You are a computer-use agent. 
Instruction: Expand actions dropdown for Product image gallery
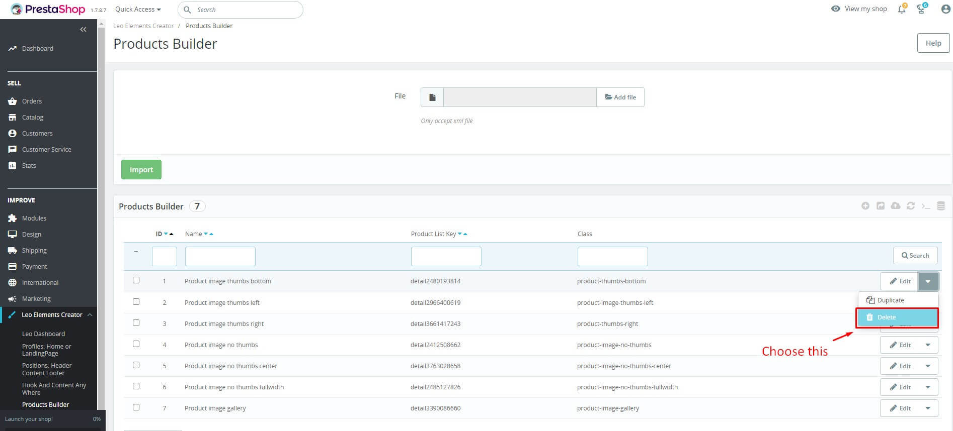click(x=928, y=408)
